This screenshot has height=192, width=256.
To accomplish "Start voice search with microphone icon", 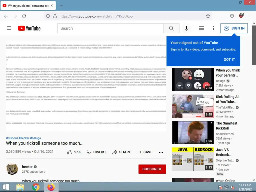I will coord(186,28).
